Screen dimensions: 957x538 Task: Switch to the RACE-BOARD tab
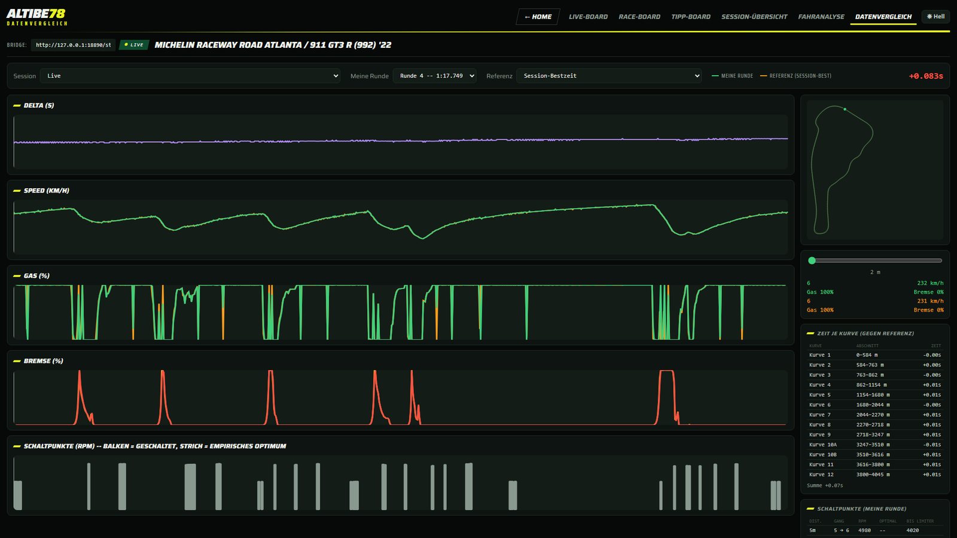point(639,17)
